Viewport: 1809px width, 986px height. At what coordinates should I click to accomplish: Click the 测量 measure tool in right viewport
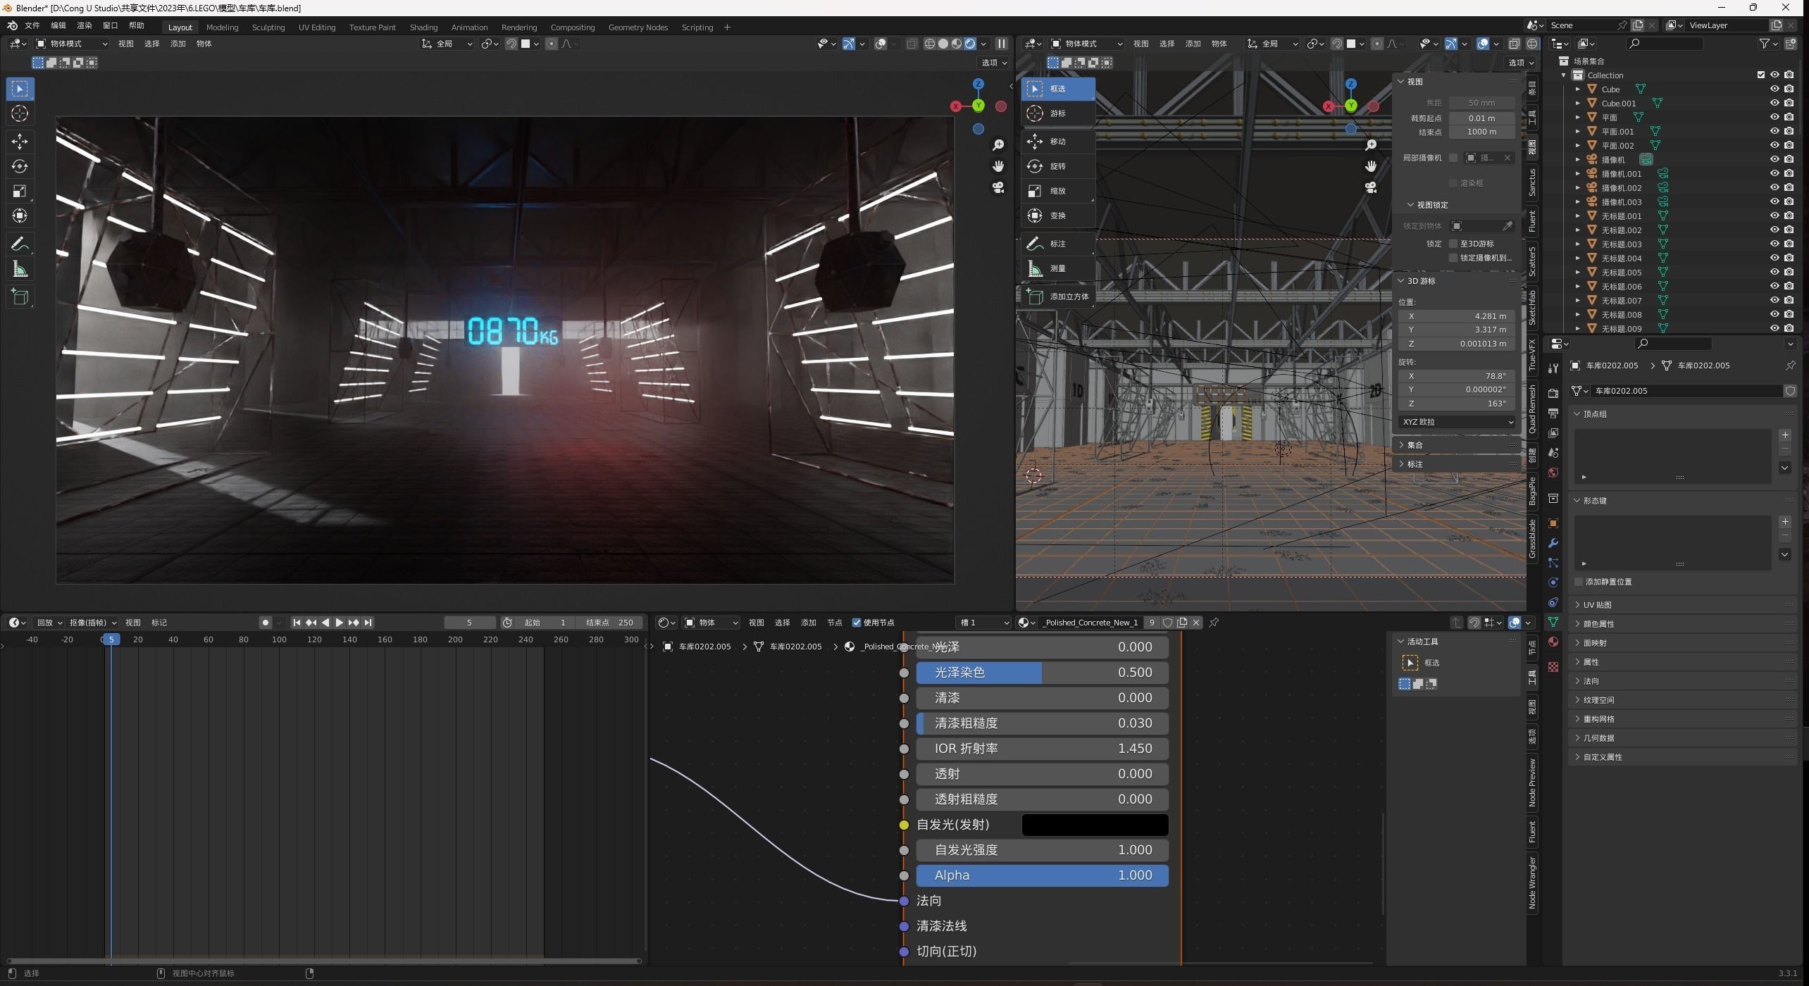click(1057, 268)
